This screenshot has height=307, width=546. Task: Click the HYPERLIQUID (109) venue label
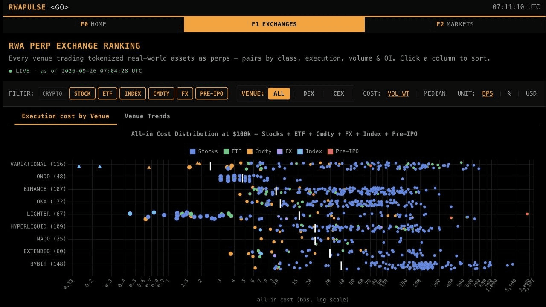(38, 226)
